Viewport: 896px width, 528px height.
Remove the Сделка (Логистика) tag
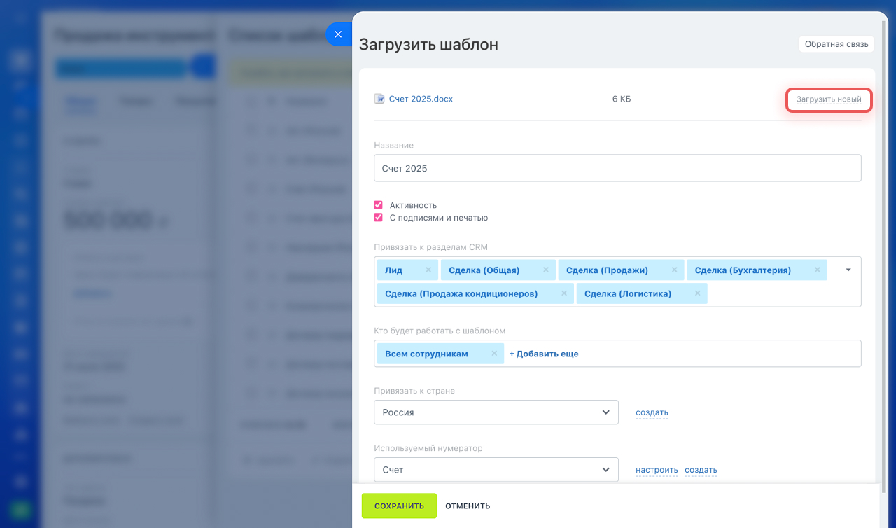pos(698,294)
